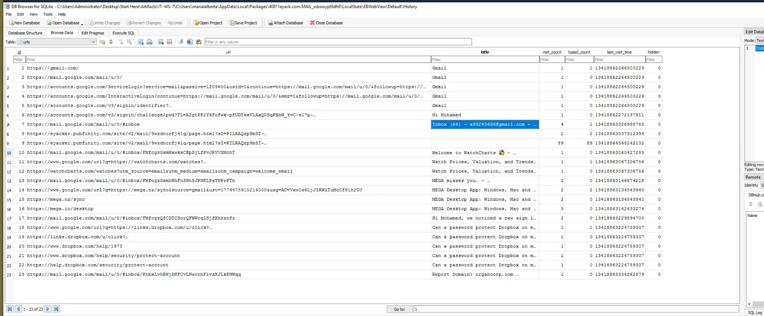Viewport: 764px width, 316px height.
Task: Open the Edit menu
Action: [21, 14]
